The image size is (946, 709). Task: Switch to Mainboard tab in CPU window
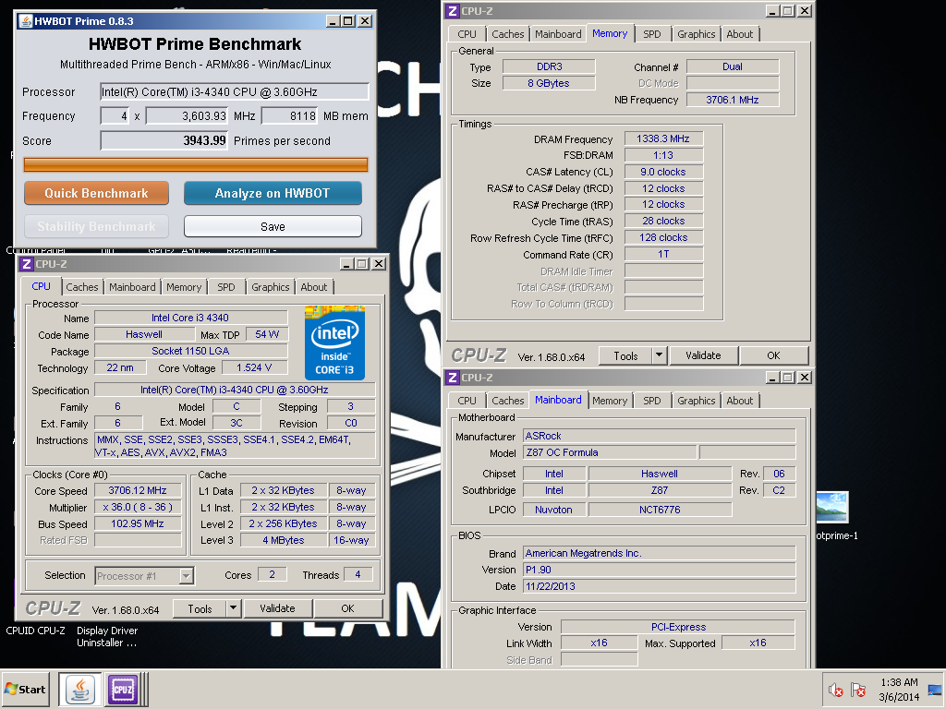(x=132, y=287)
